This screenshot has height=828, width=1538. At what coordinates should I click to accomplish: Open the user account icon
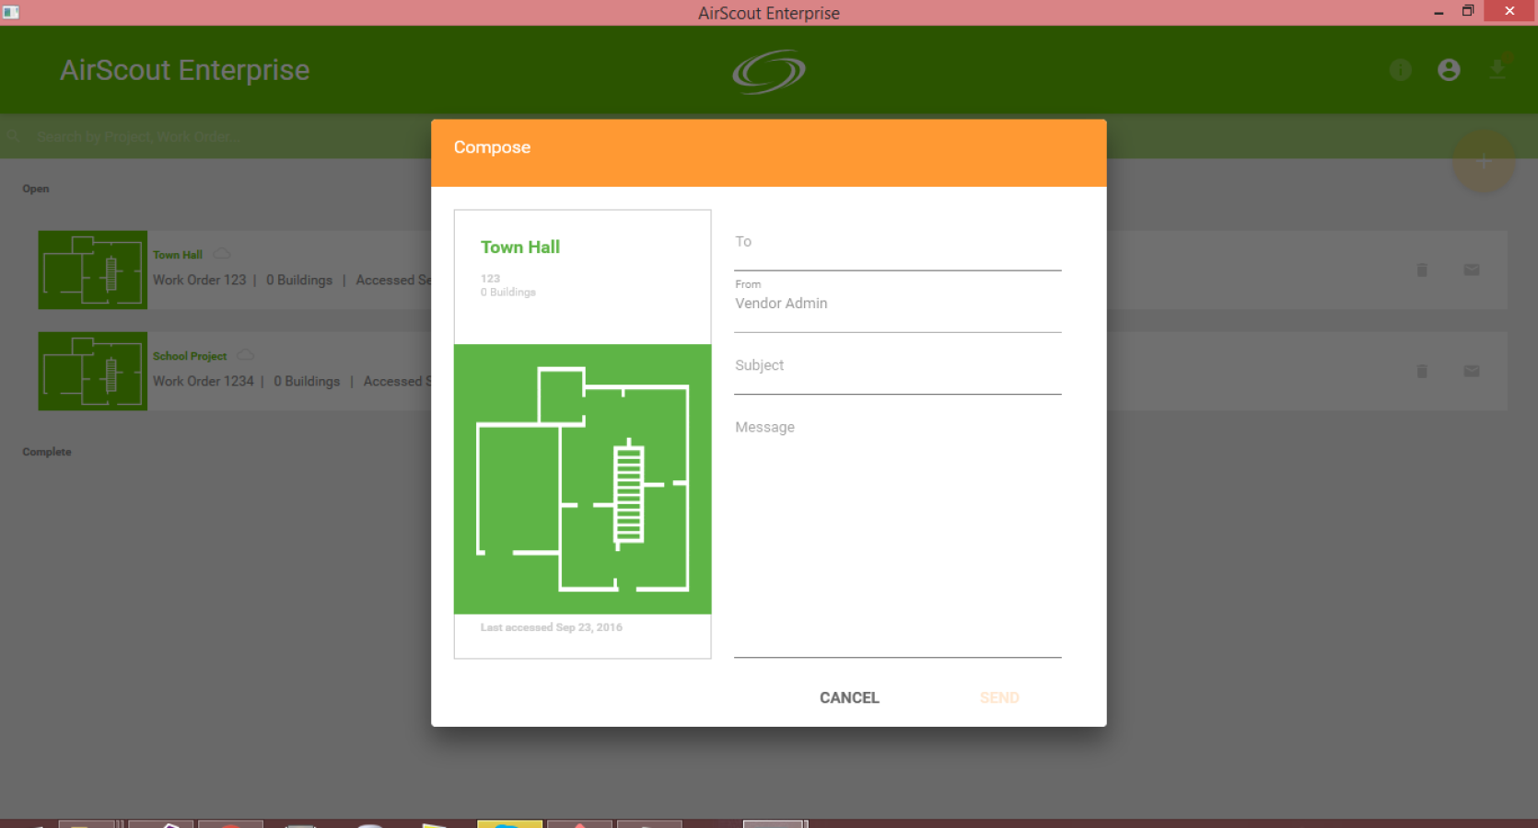(1449, 70)
